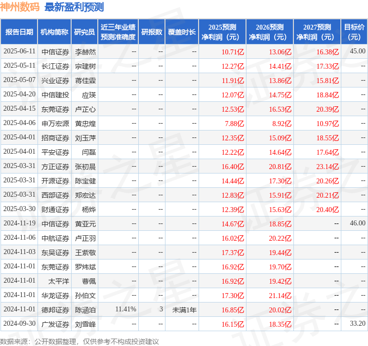Select the date cell 2025-04-15
368x346 pixels.
point(19,109)
